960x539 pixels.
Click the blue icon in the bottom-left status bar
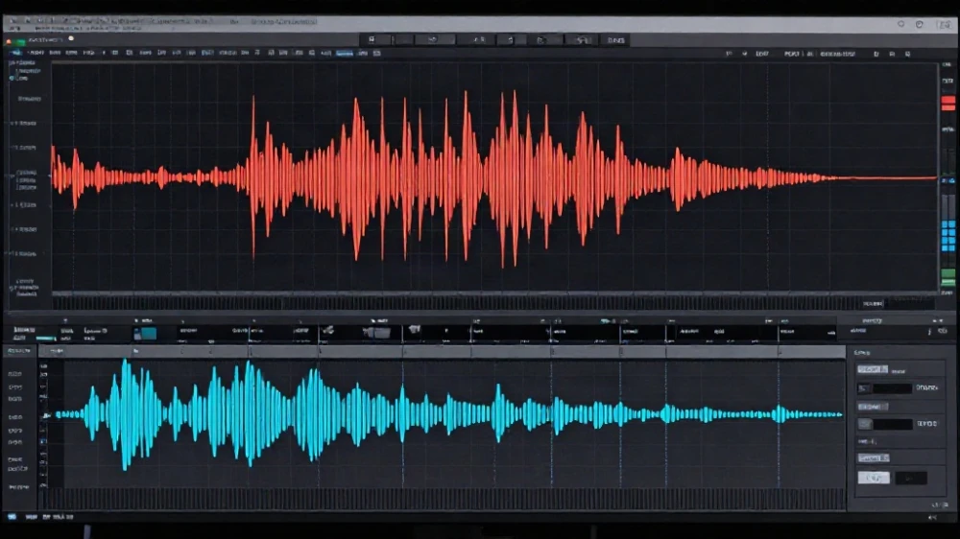click(x=12, y=517)
